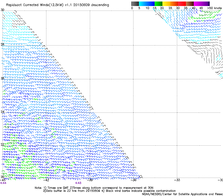
Task: Click the longitude label '-42'
Action: pyautogui.click(x=46, y=180)
